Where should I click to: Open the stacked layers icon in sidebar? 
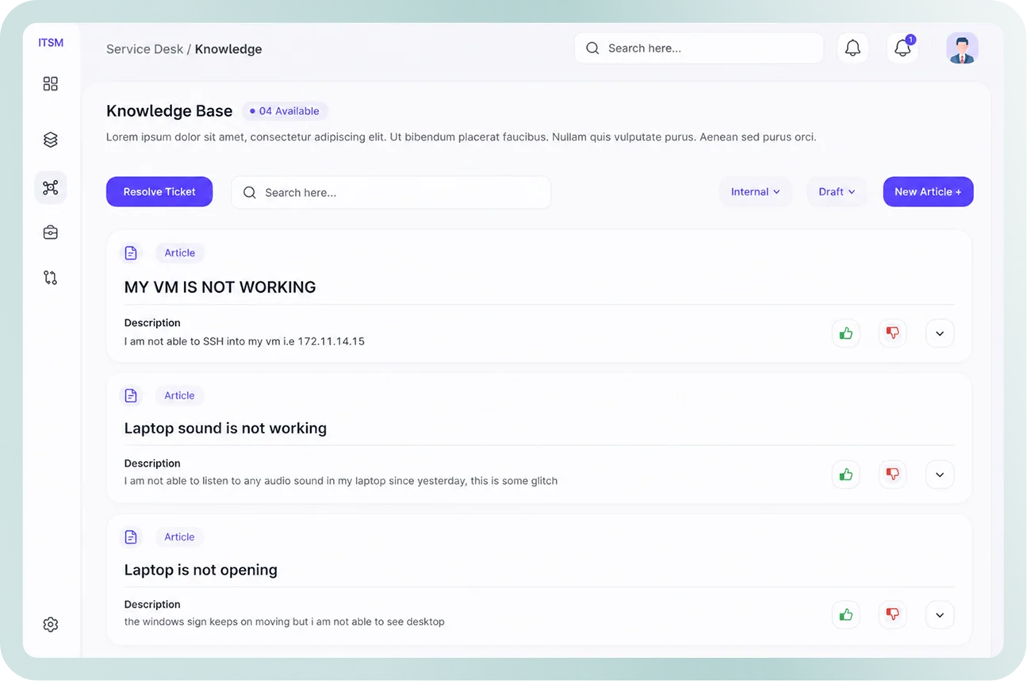51,140
